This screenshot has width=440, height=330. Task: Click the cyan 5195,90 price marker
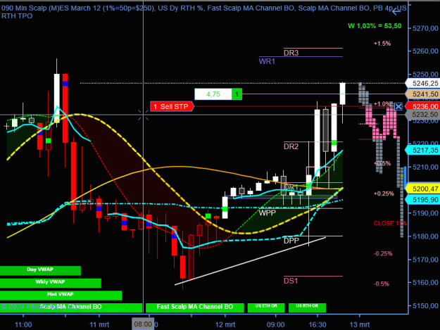click(x=422, y=200)
